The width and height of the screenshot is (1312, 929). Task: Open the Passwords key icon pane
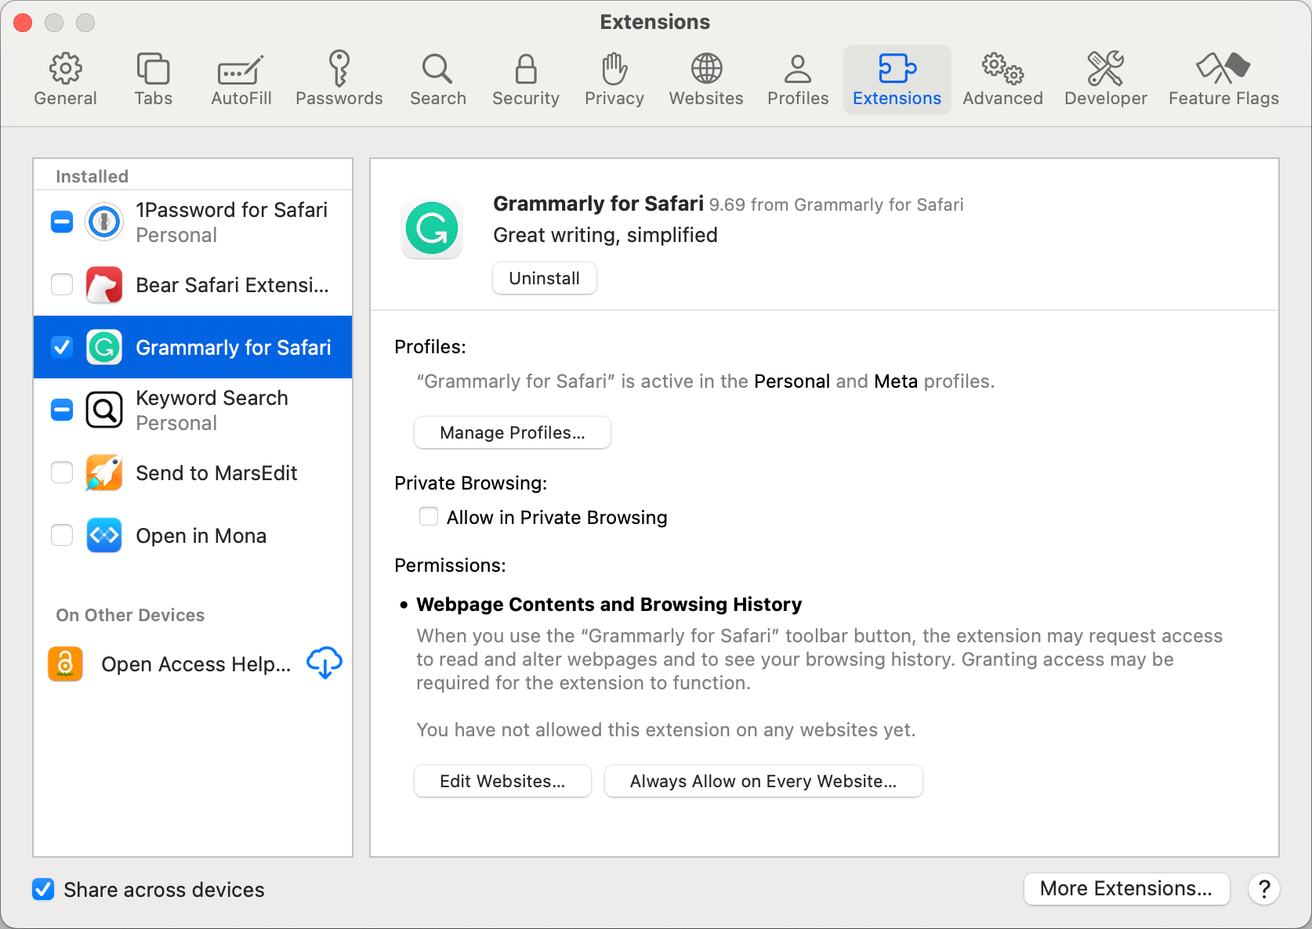click(339, 69)
